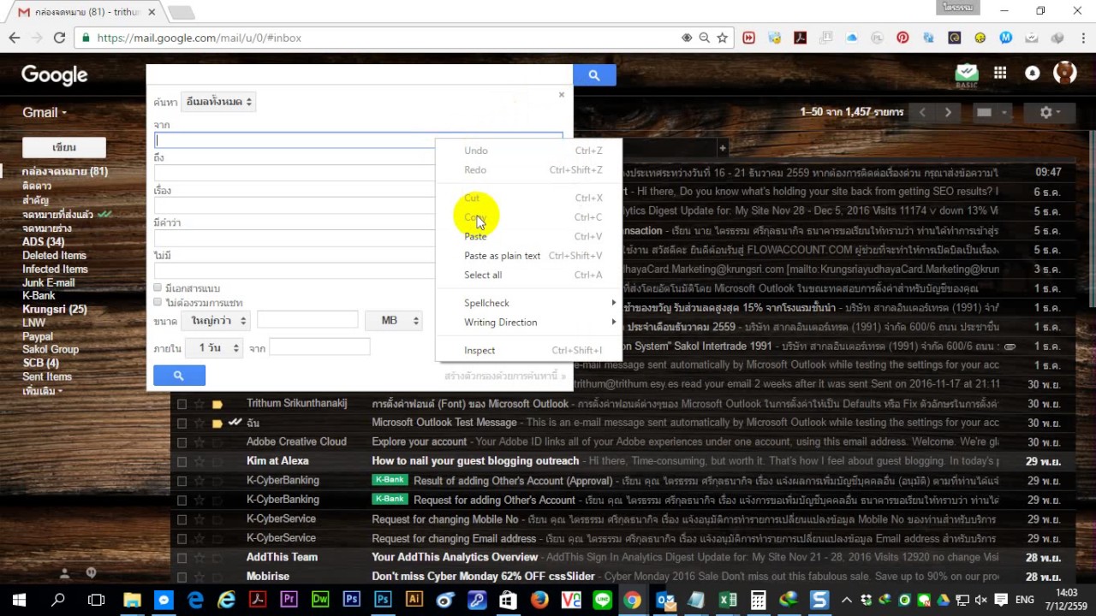
Task: Add a new Gmail inbox tab with plus
Action: pos(722,148)
